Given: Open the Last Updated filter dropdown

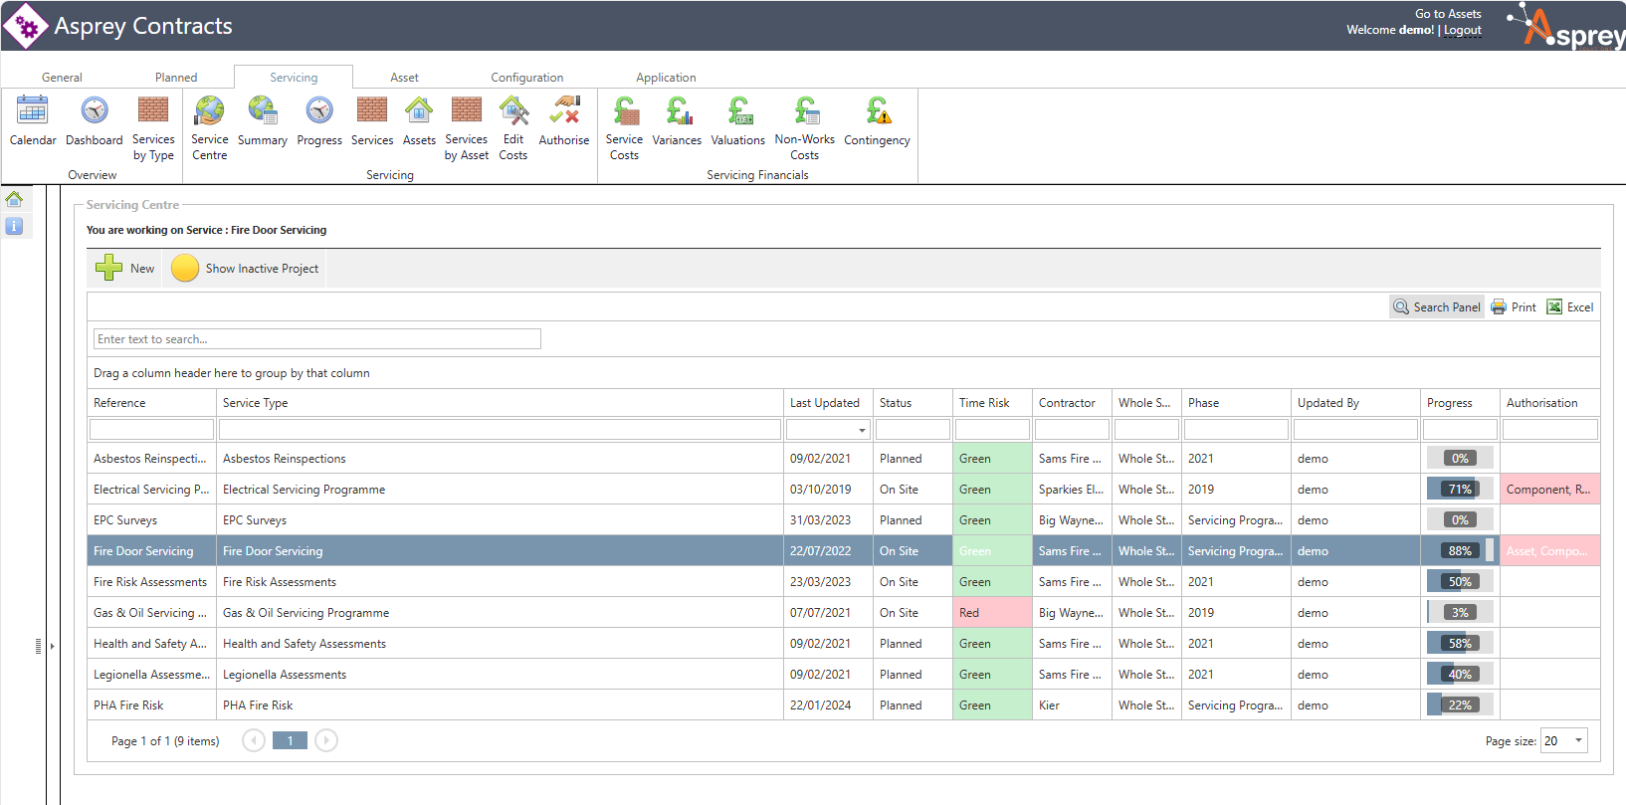Looking at the screenshot, I should click(x=862, y=430).
